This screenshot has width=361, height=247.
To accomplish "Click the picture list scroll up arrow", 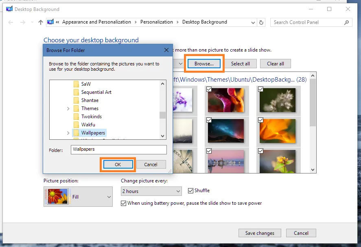I will click(313, 76).
